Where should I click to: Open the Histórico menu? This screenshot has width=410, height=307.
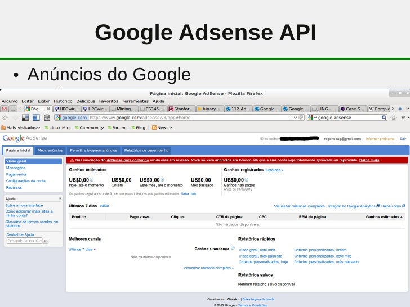point(63,101)
